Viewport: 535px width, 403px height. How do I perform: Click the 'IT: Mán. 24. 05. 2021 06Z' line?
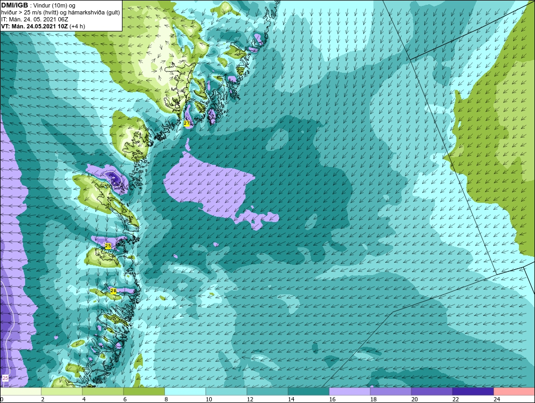[x=34, y=19]
